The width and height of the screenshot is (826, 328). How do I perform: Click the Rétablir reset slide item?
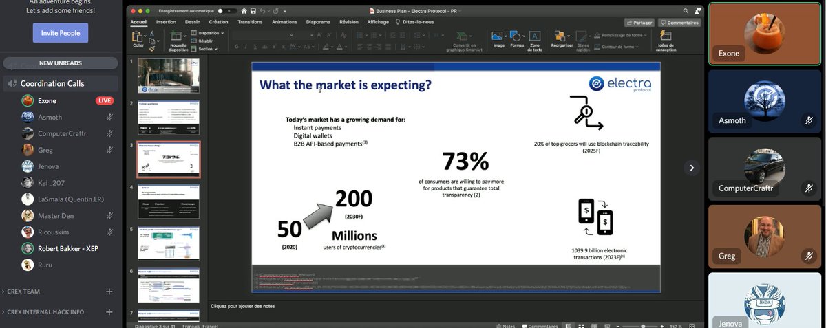tap(202, 41)
